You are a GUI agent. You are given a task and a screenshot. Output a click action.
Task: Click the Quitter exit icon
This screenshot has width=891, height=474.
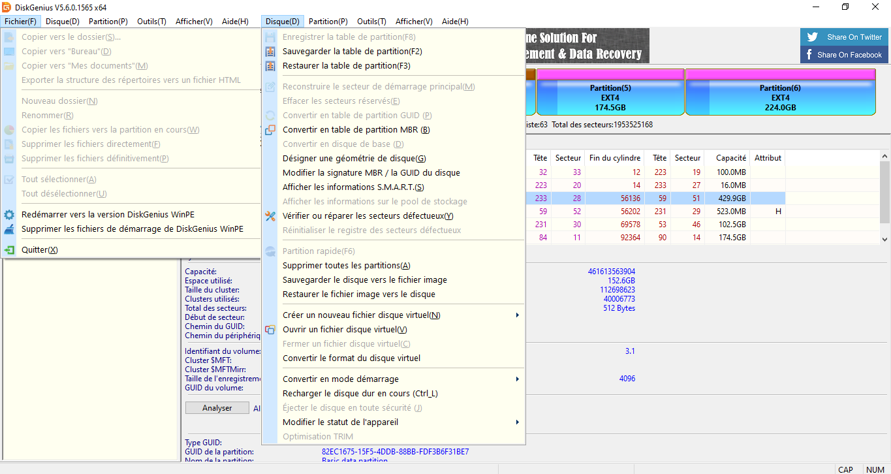(9, 250)
